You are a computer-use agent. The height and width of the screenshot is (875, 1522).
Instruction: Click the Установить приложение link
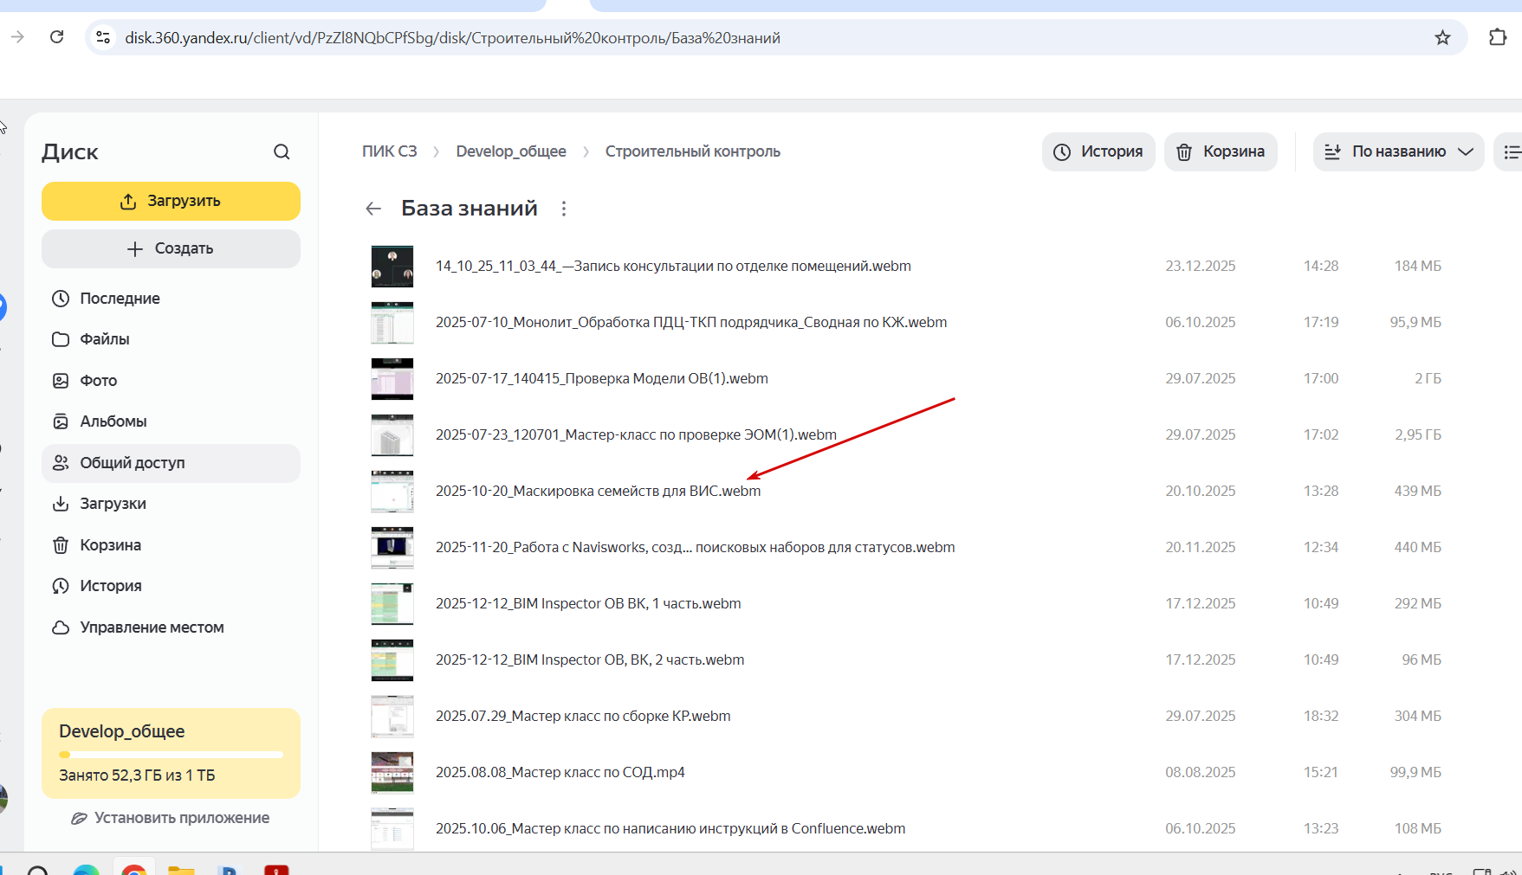(171, 818)
